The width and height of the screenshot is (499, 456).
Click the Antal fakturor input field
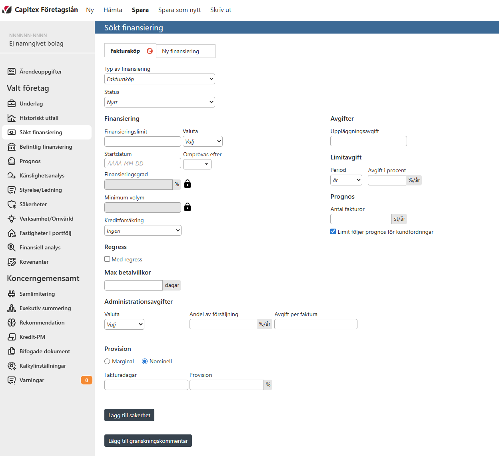361,219
